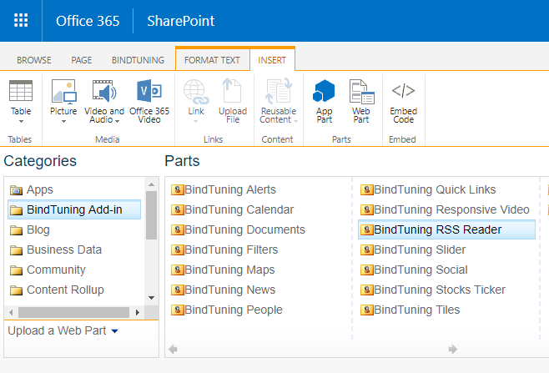Switch to the BROWSE tab
The height and width of the screenshot is (373, 549).
click(x=34, y=60)
